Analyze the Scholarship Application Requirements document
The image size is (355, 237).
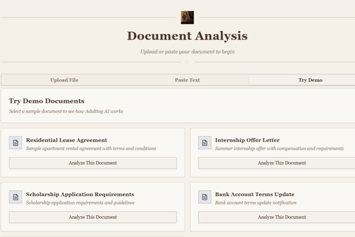(x=93, y=217)
